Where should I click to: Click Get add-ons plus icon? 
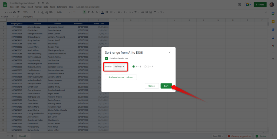coord(273,59)
